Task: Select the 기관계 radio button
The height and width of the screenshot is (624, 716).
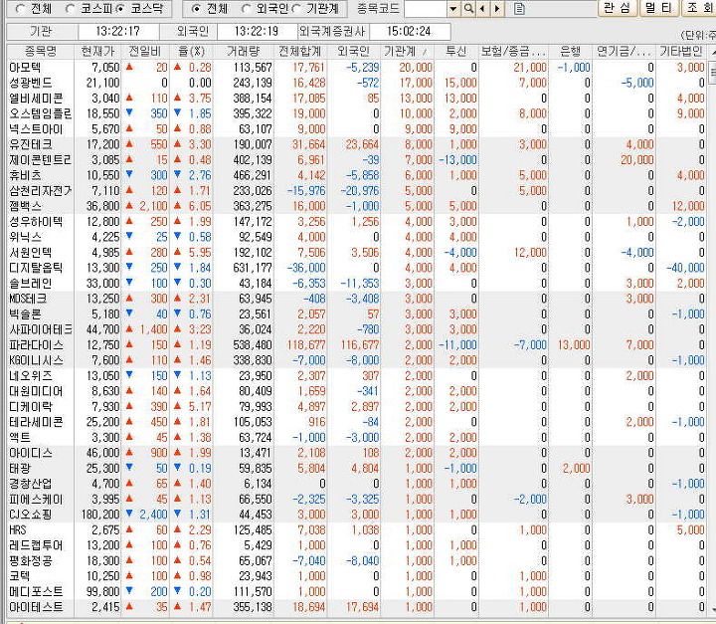Action: coord(296,9)
